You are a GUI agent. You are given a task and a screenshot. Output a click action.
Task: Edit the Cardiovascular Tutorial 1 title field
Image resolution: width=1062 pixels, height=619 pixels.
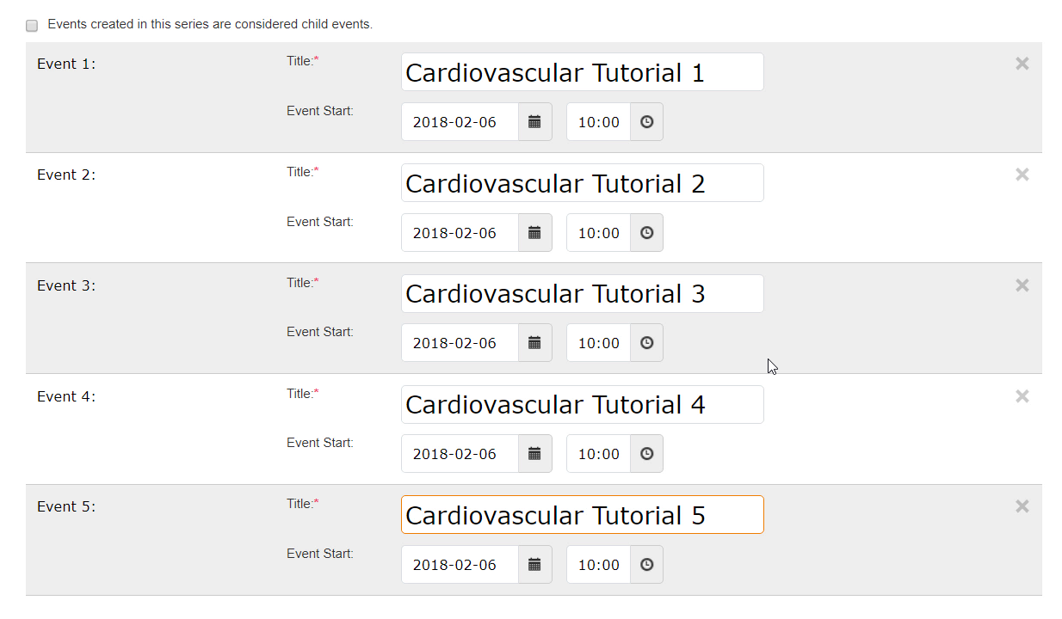coord(582,72)
